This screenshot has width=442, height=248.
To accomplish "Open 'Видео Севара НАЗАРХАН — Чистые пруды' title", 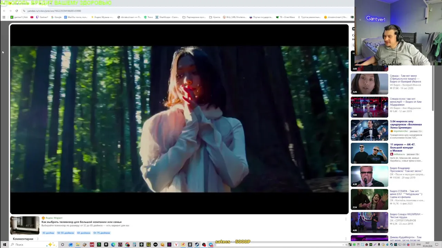I will click(x=406, y=216).
